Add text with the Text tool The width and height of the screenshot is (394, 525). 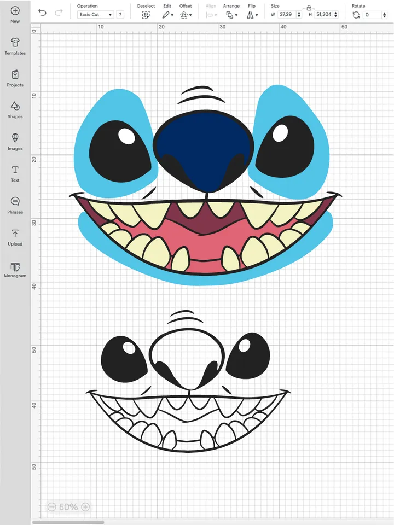click(15, 173)
